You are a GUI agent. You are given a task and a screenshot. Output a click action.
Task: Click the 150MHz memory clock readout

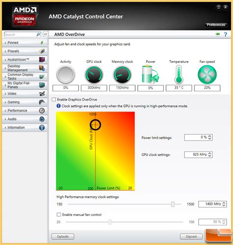click(x=122, y=88)
